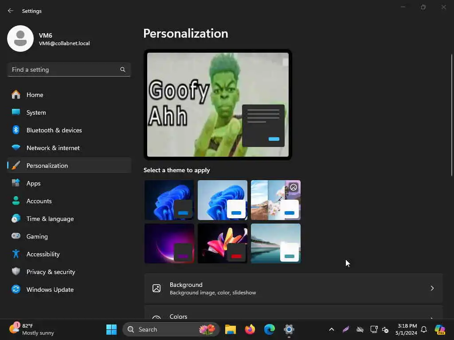
Task: Click the Accounts person icon in the sidebar
Action: coord(16,201)
